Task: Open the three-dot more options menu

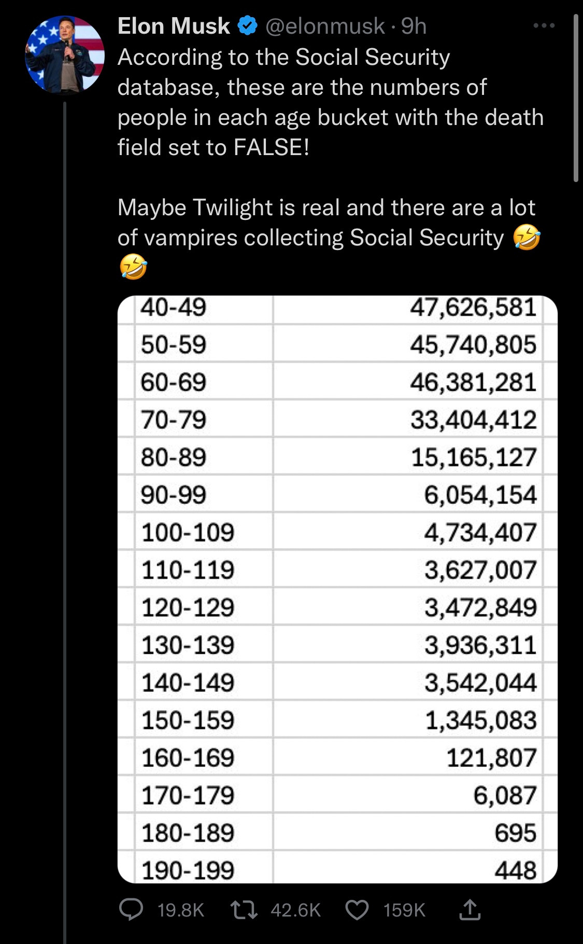Action: 544,25
